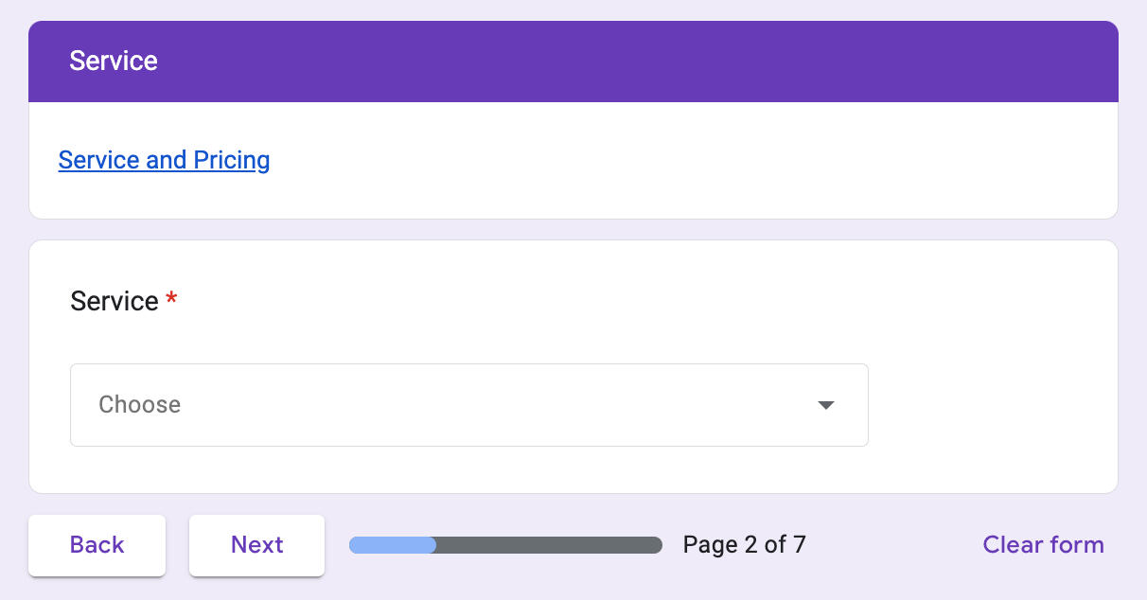The height and width of the screenshot is (600, 1147).
Task: Click the "Service" question label
Action: click(x=115, y=302)
